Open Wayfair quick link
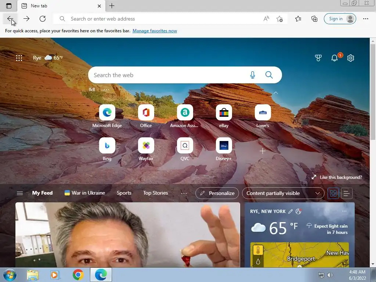The image size is (376, 282). (x=146, y=149)
